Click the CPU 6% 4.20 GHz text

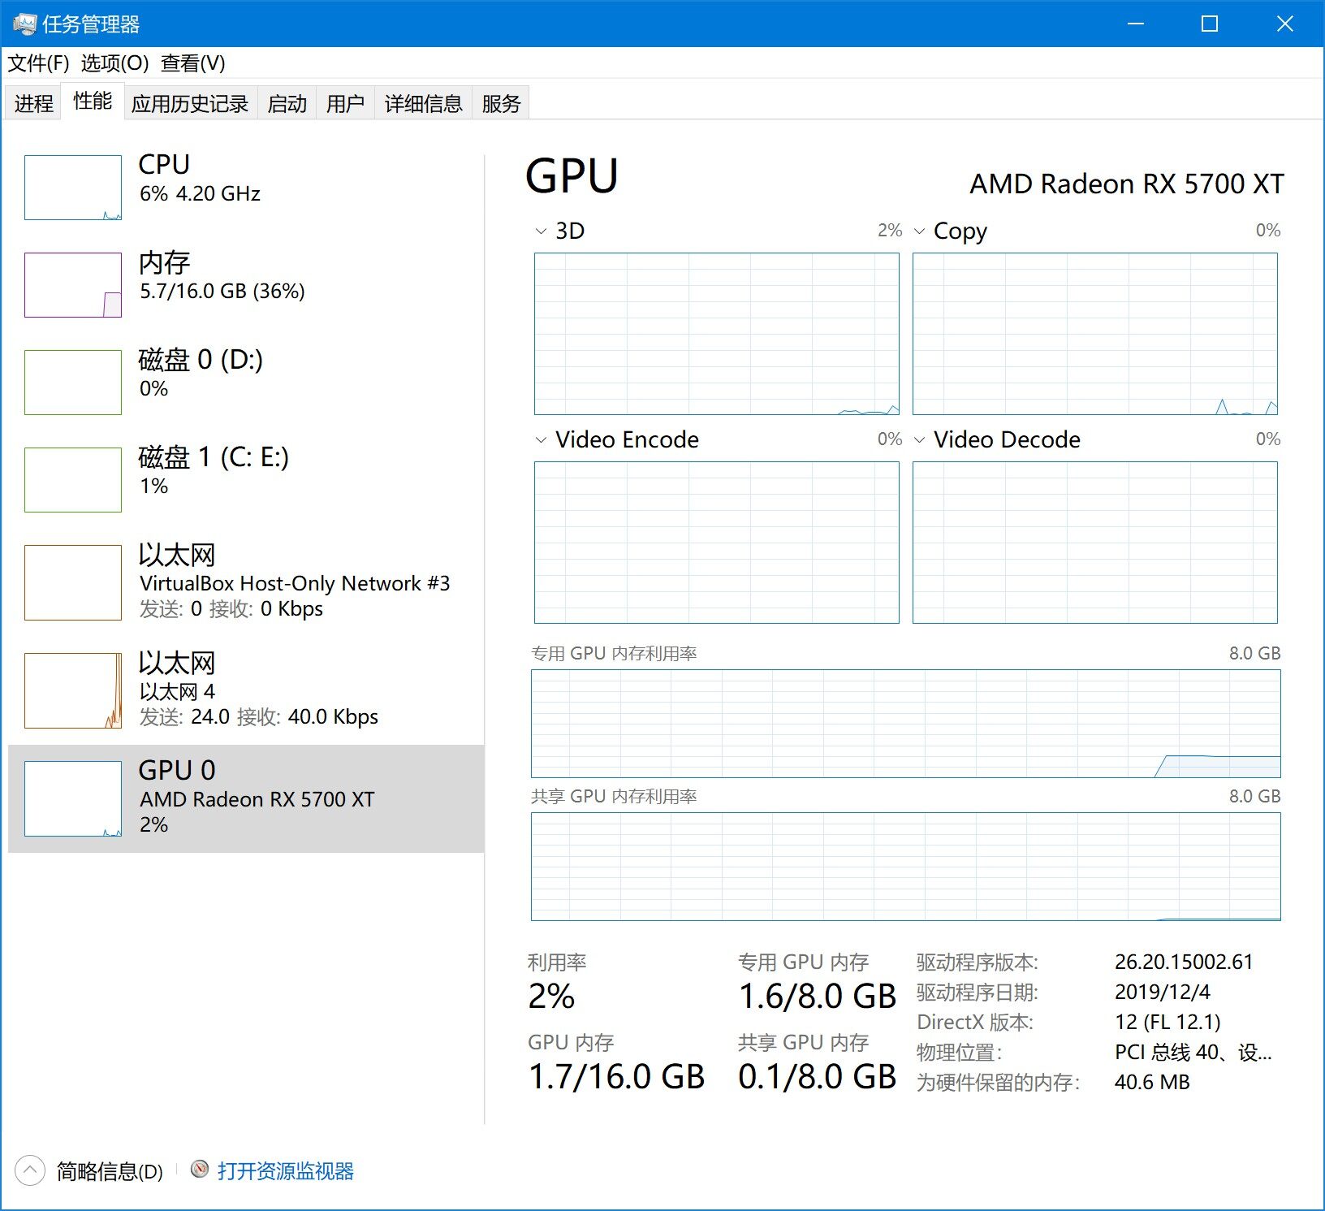200,194
